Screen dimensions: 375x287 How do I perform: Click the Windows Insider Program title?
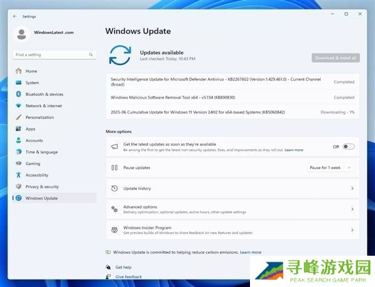pyautogui.click(x=147, y=228)
